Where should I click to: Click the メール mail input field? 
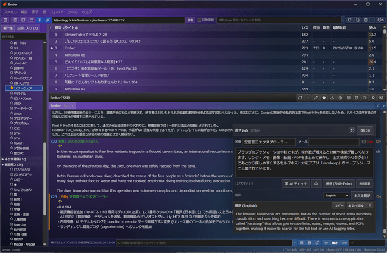click(333, 142)
